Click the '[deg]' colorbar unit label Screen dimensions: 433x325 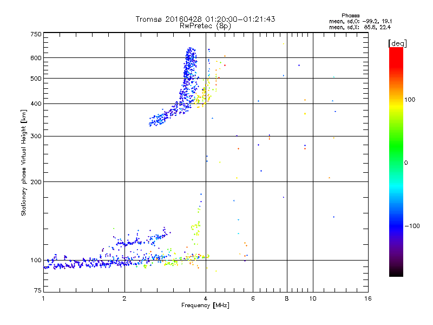[397, 43]
